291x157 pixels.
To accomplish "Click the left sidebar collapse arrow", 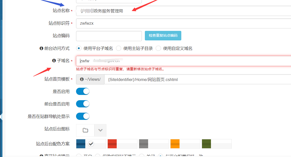I will [x=1, y=117].
